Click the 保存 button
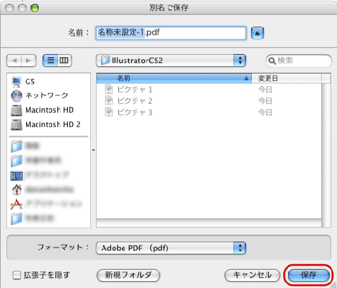 (x=308, y=275)
